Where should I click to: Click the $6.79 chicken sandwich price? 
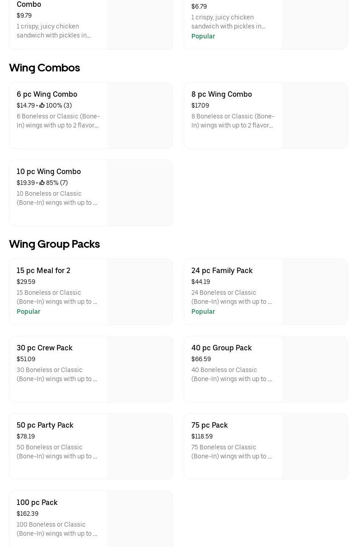click(199, 6)
